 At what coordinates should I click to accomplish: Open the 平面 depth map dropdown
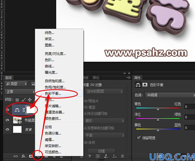(x=105, y=135)
